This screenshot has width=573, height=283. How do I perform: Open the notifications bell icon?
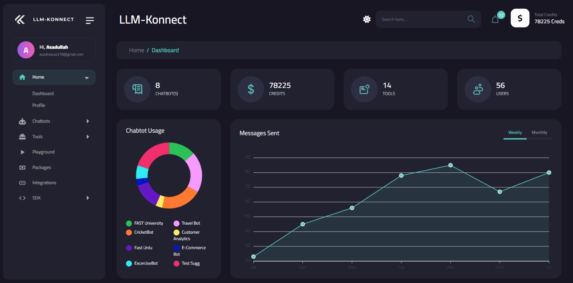point(495,20)
